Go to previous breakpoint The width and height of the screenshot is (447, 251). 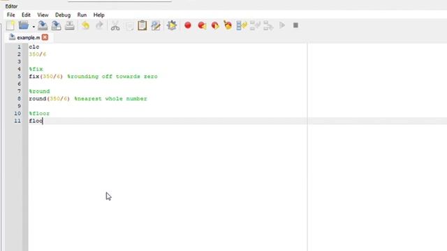coord(202,26)
